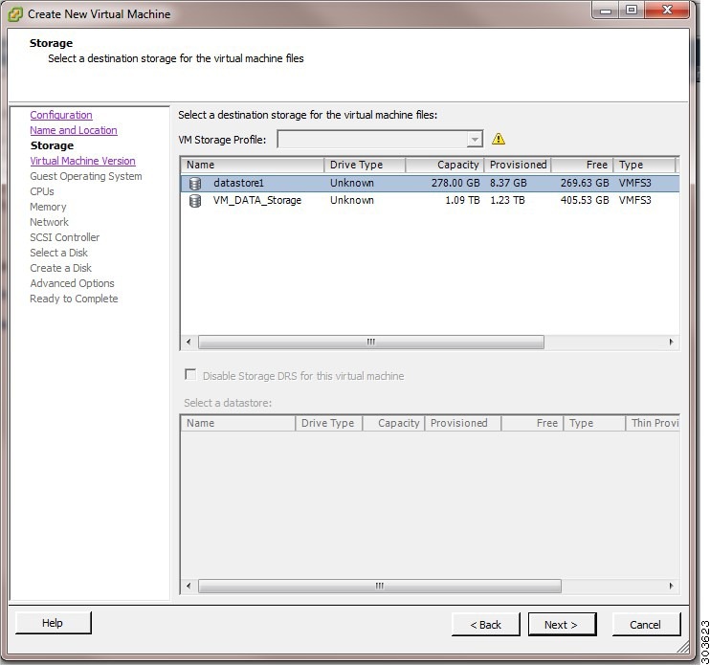
Task: Close the Create New Virtual Machine window
Action: pyautogui.click(x=667, y=10)
